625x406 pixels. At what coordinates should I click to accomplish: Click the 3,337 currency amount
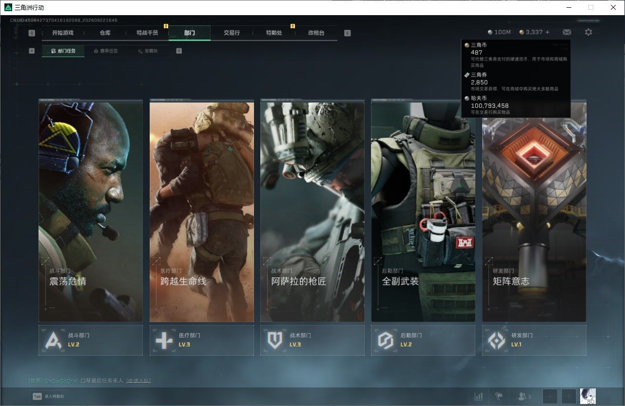[534, 32]
